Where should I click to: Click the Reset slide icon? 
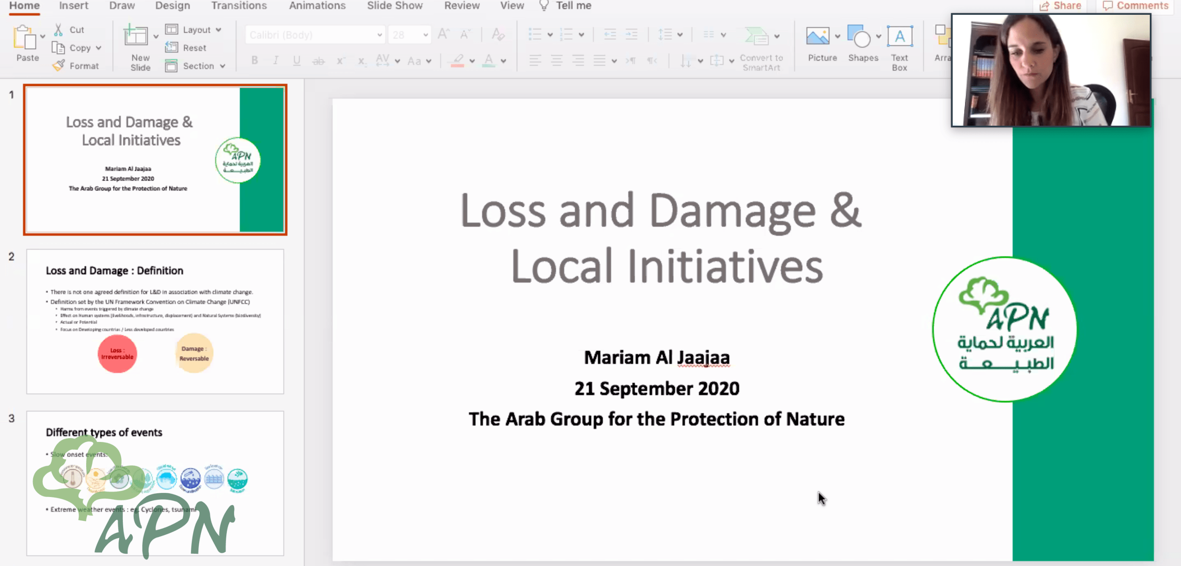[x=172, y=47]
